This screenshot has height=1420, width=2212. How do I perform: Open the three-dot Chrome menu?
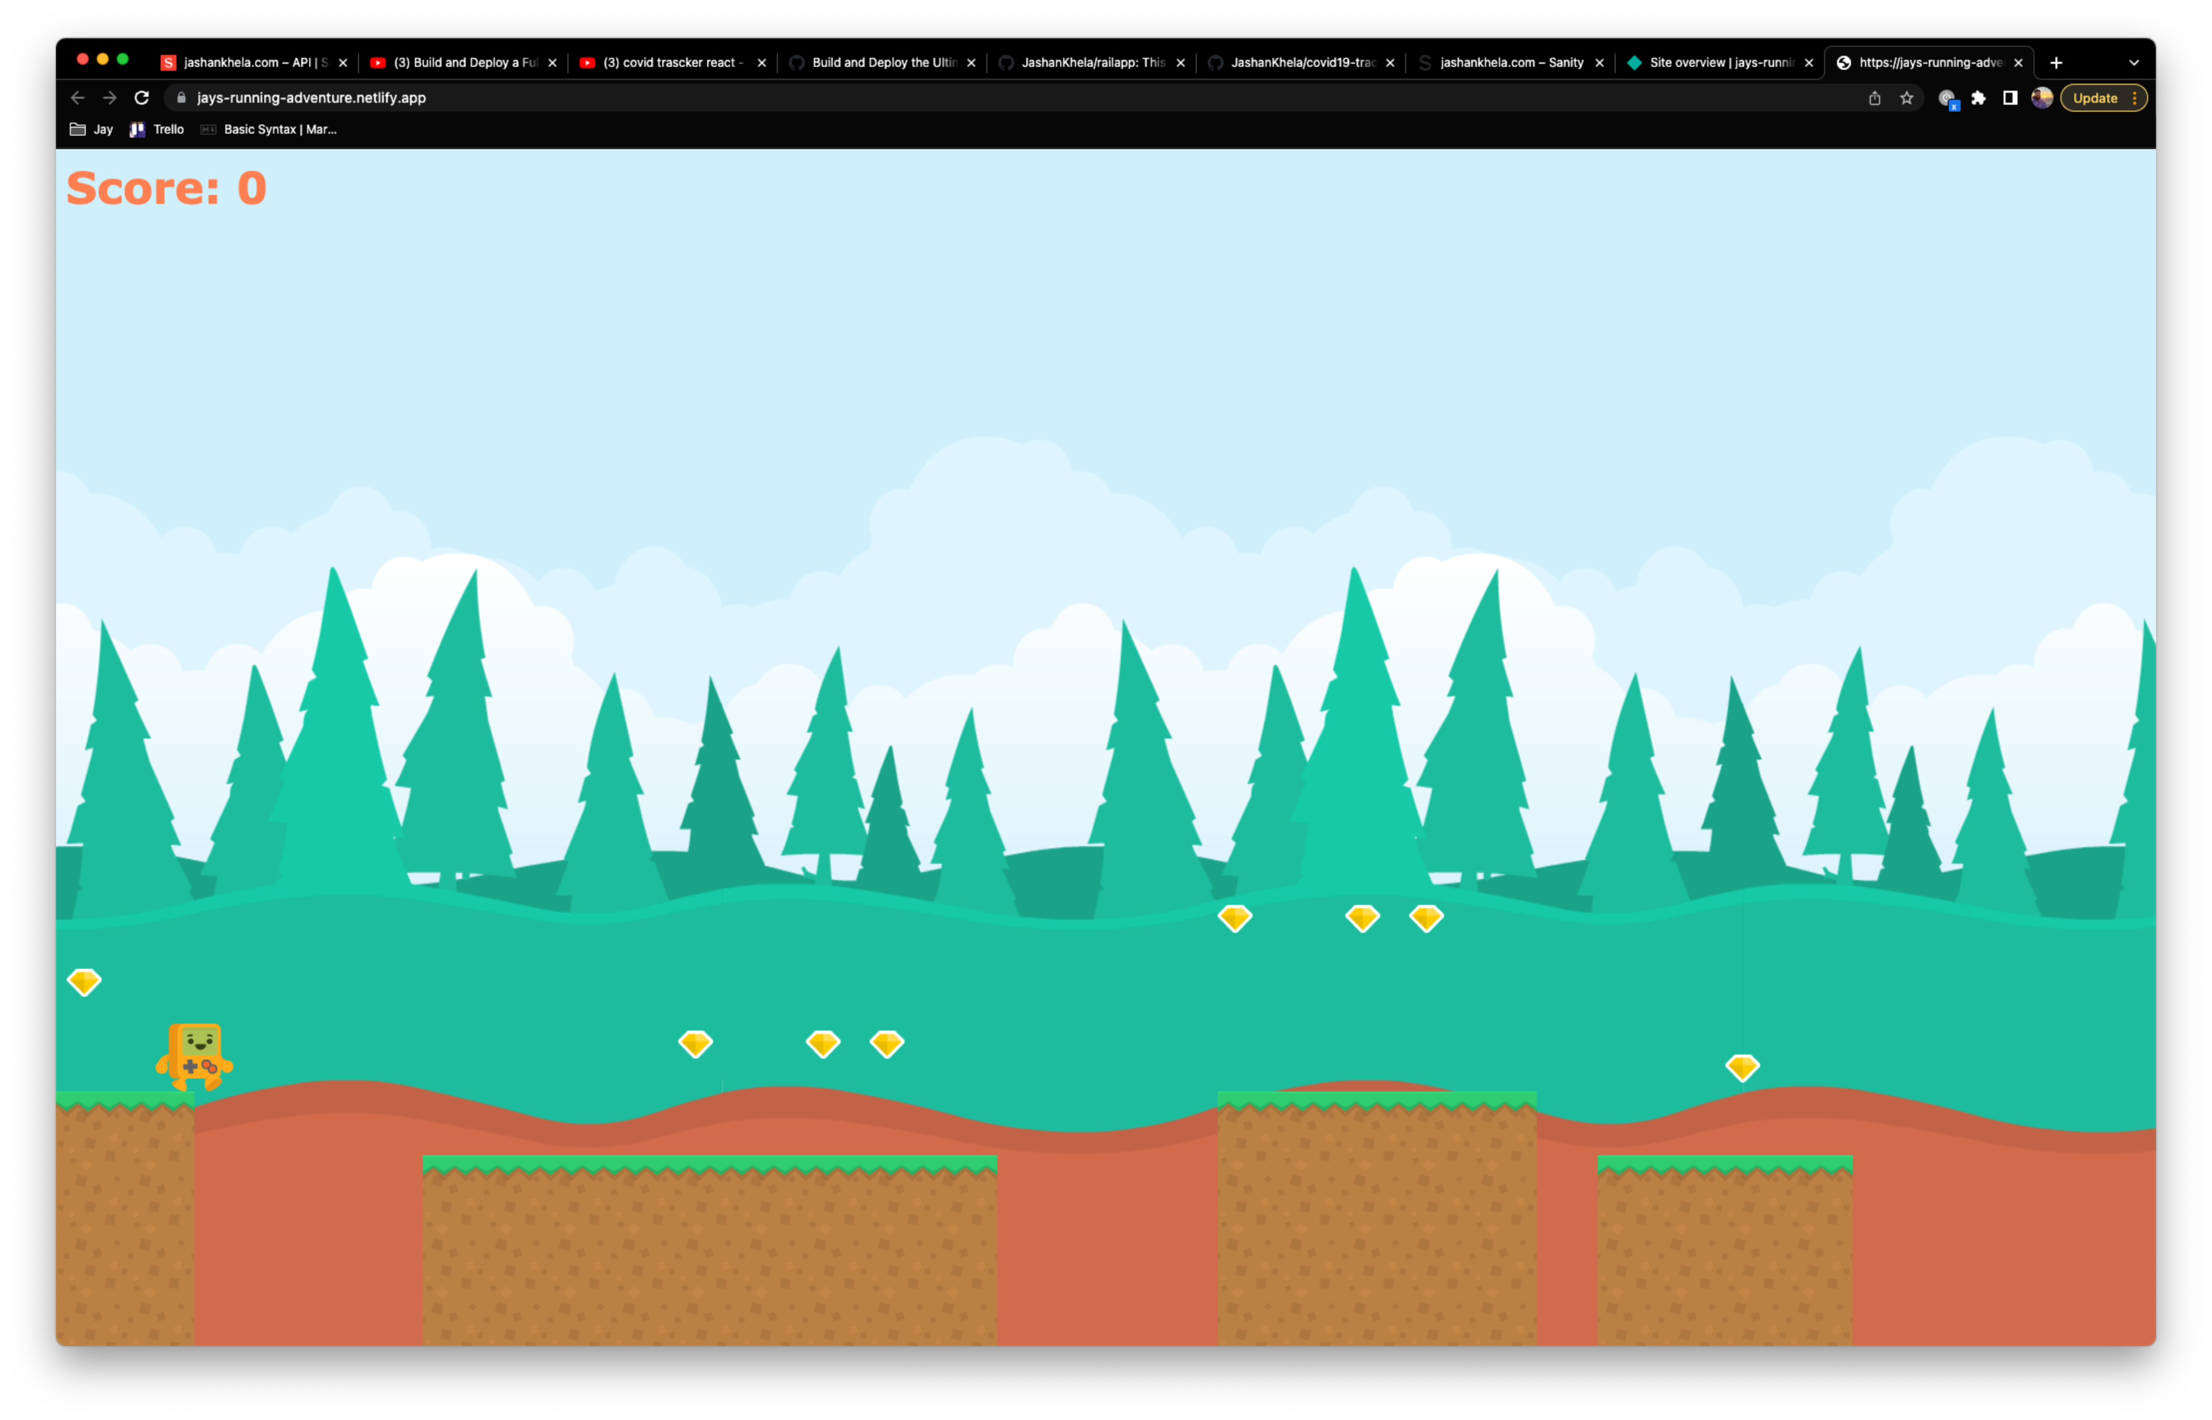click(x=2135, y=98)
